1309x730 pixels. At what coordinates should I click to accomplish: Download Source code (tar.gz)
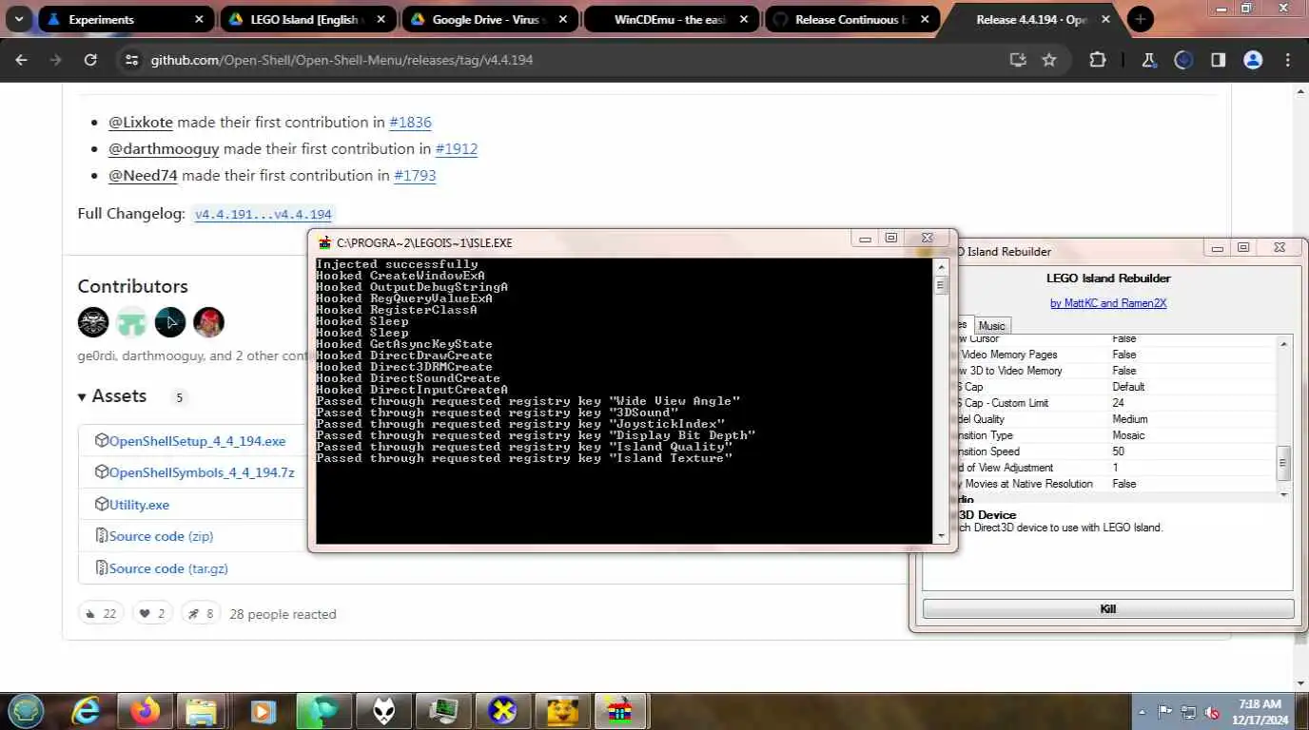pos(168,568)
